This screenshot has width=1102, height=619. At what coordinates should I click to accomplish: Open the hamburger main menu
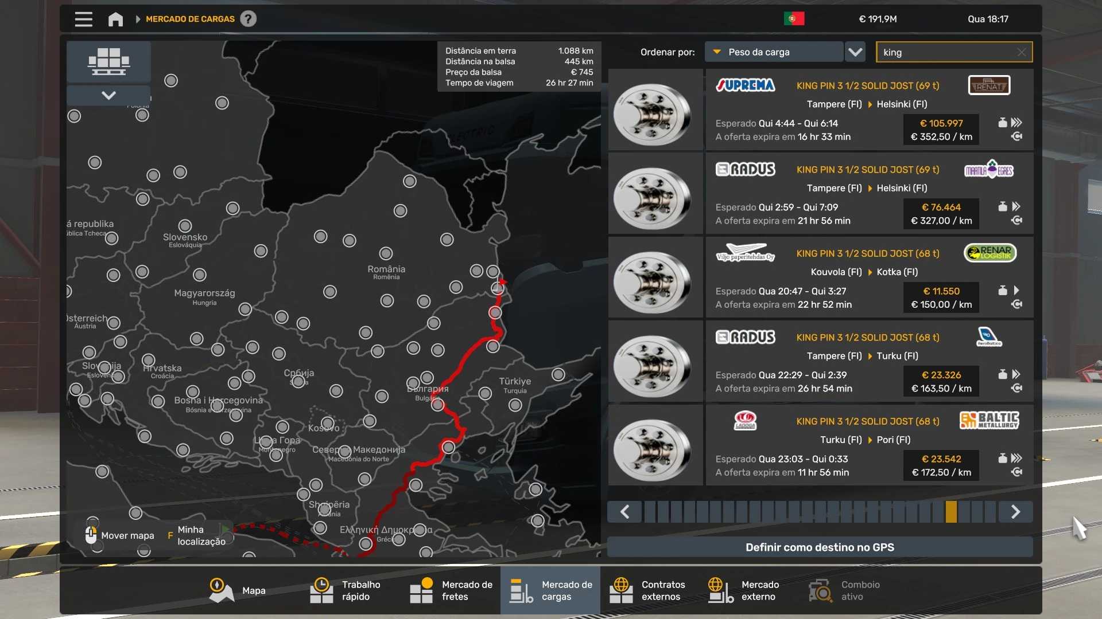[x=83, y=19]
